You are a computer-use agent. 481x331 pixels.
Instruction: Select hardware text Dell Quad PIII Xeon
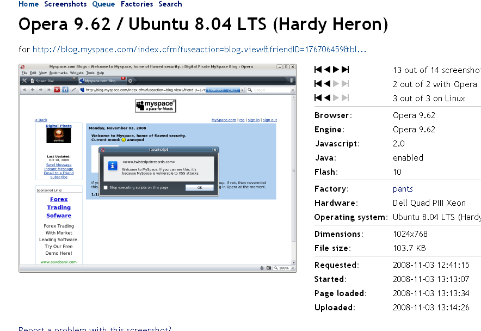(x=429, y=203)
